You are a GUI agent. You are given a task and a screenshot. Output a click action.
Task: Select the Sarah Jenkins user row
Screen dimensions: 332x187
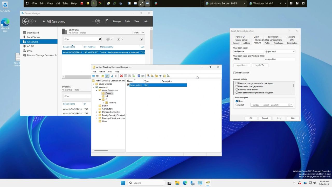point(157,85)
